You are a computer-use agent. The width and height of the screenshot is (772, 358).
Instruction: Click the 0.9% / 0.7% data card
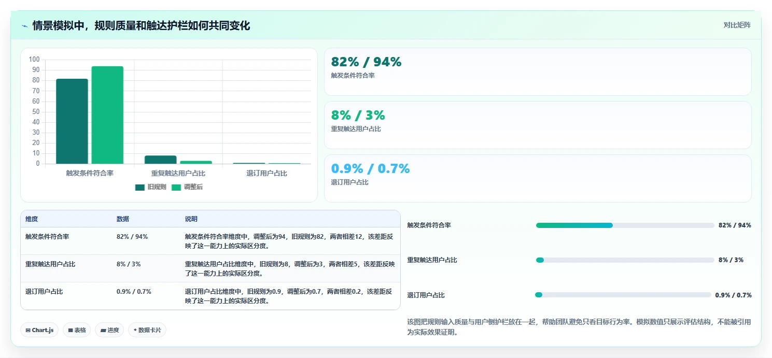click(538, 178)
